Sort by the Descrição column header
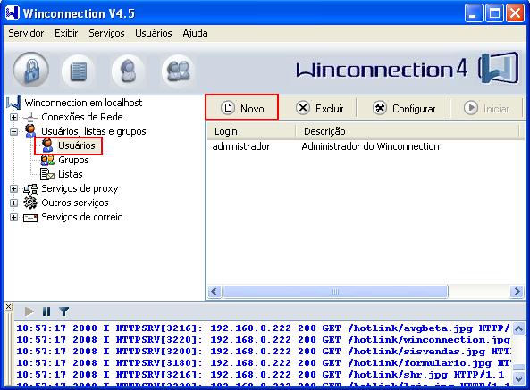The width and height of the screenshot is (530, 390). coord(408,131)
